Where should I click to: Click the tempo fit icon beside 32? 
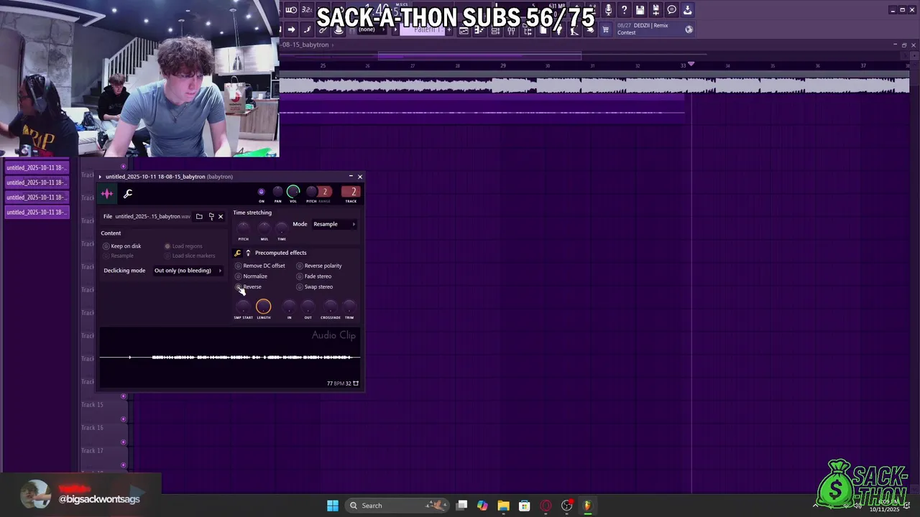coord(356,383)
